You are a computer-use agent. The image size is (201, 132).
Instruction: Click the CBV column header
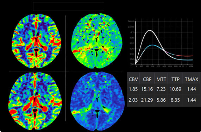[x=133, y=80]
